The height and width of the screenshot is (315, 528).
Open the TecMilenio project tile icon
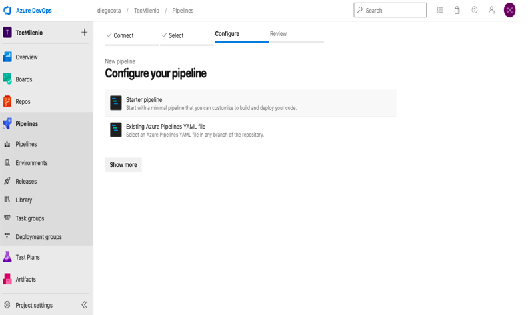(x=7, y=33)
